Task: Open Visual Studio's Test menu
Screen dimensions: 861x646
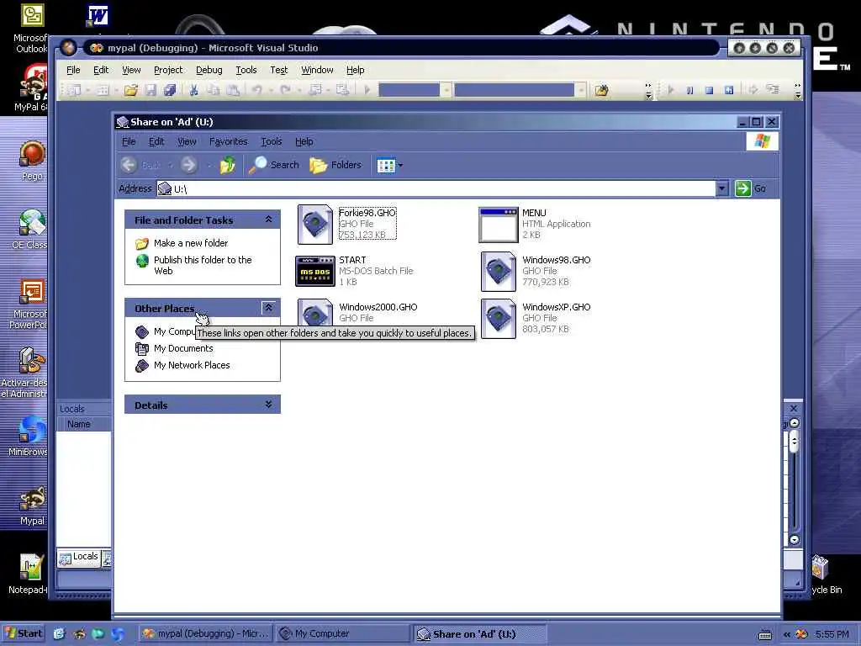Action: pyautogui.click(x=279, y=70)
